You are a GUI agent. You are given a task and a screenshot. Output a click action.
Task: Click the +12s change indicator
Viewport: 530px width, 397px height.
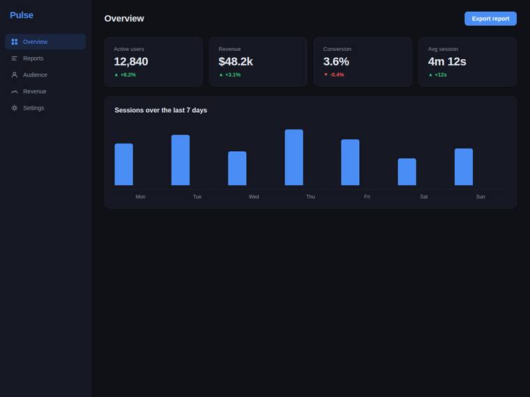point(438,75)
